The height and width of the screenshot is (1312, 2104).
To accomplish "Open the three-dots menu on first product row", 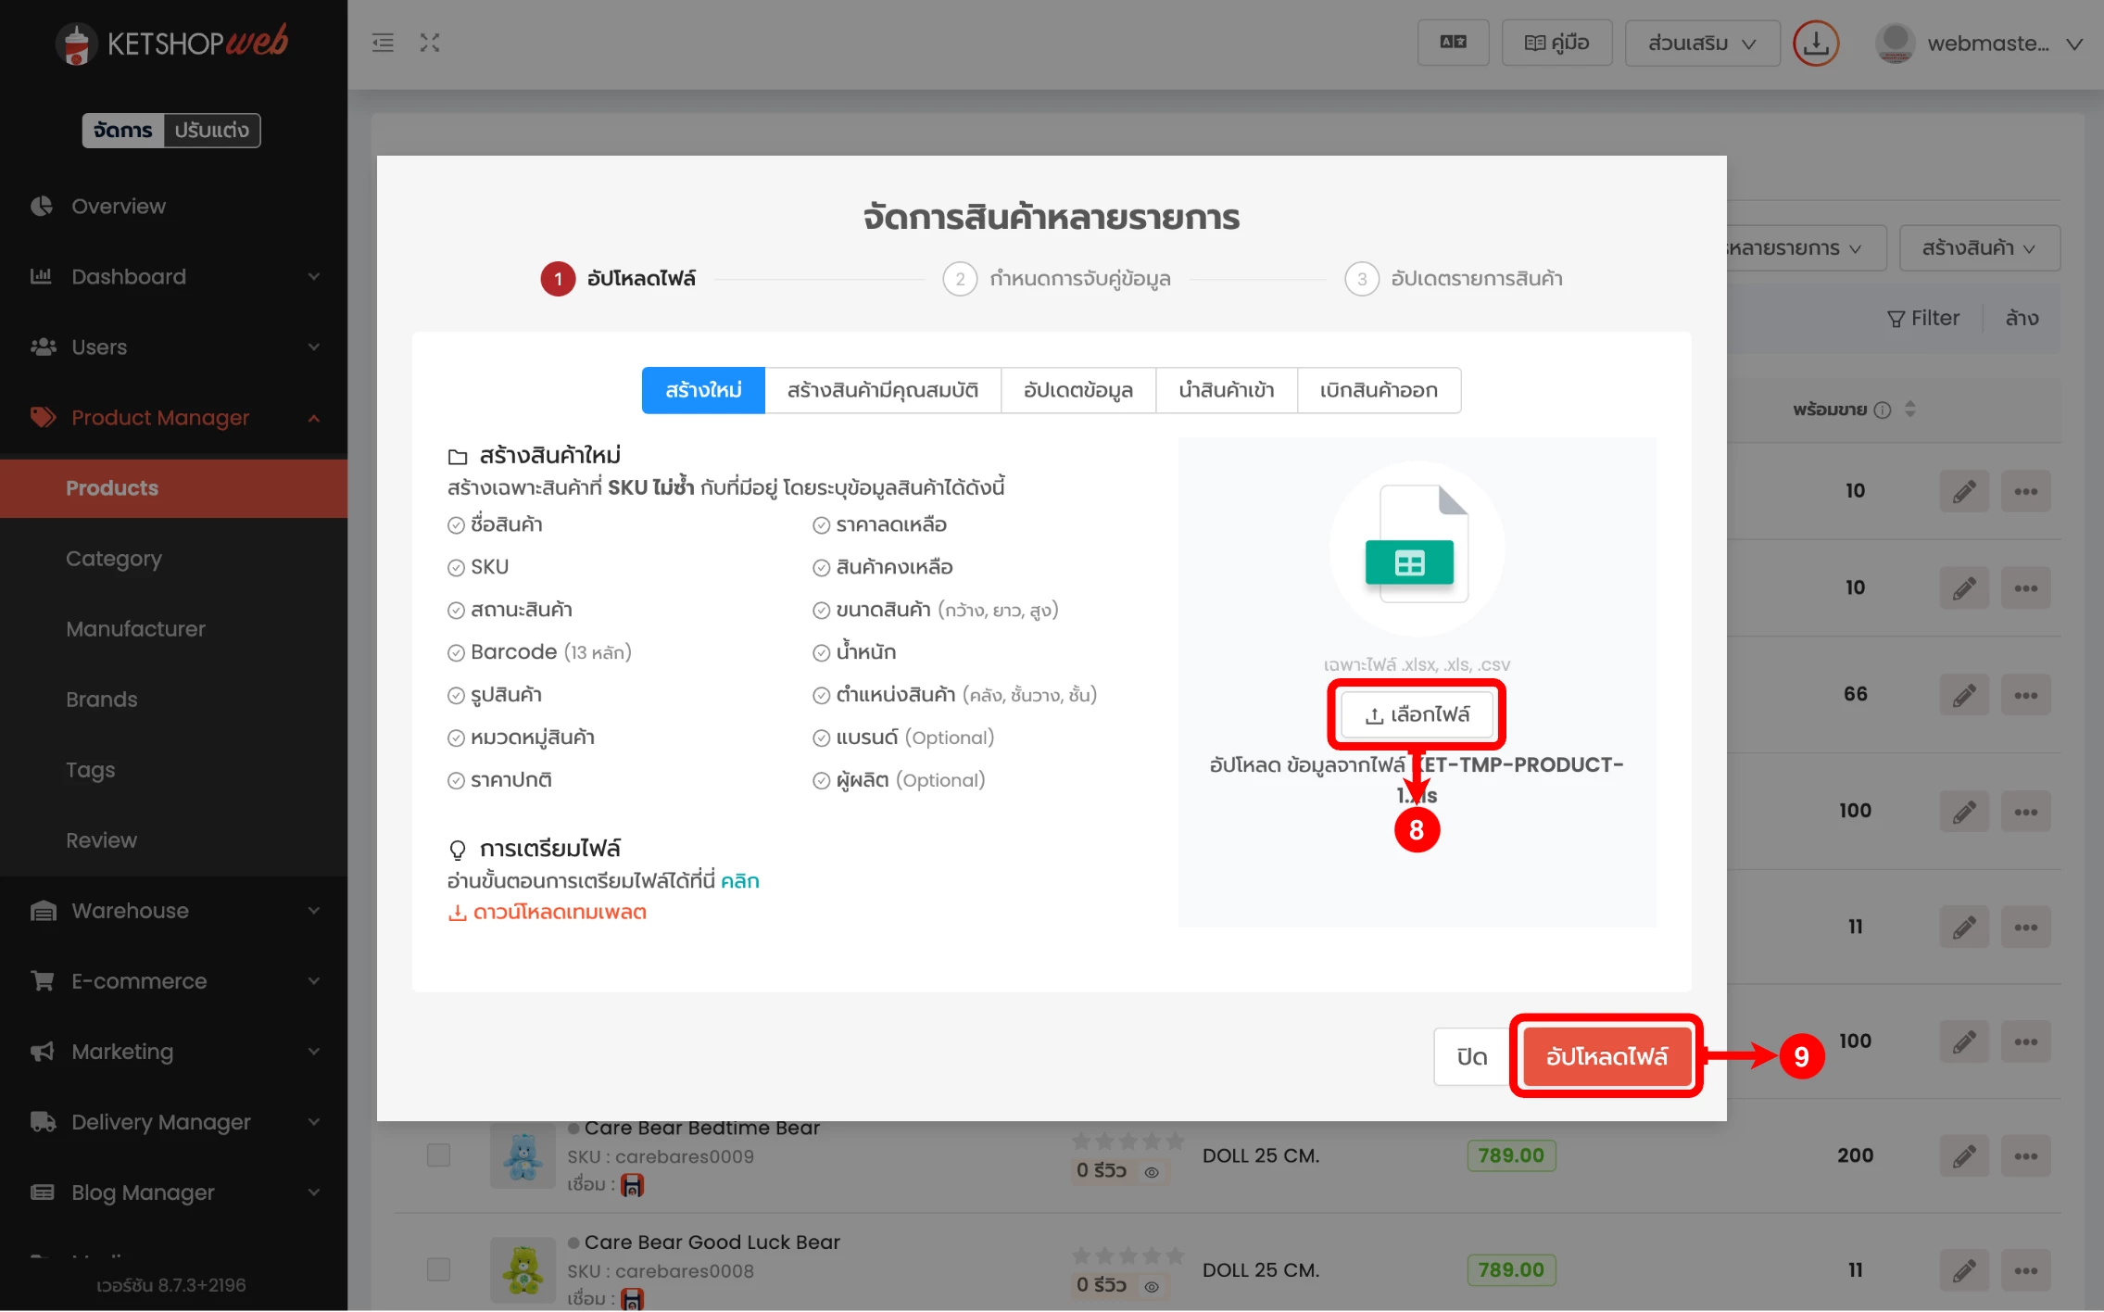I will point(2025,491).
